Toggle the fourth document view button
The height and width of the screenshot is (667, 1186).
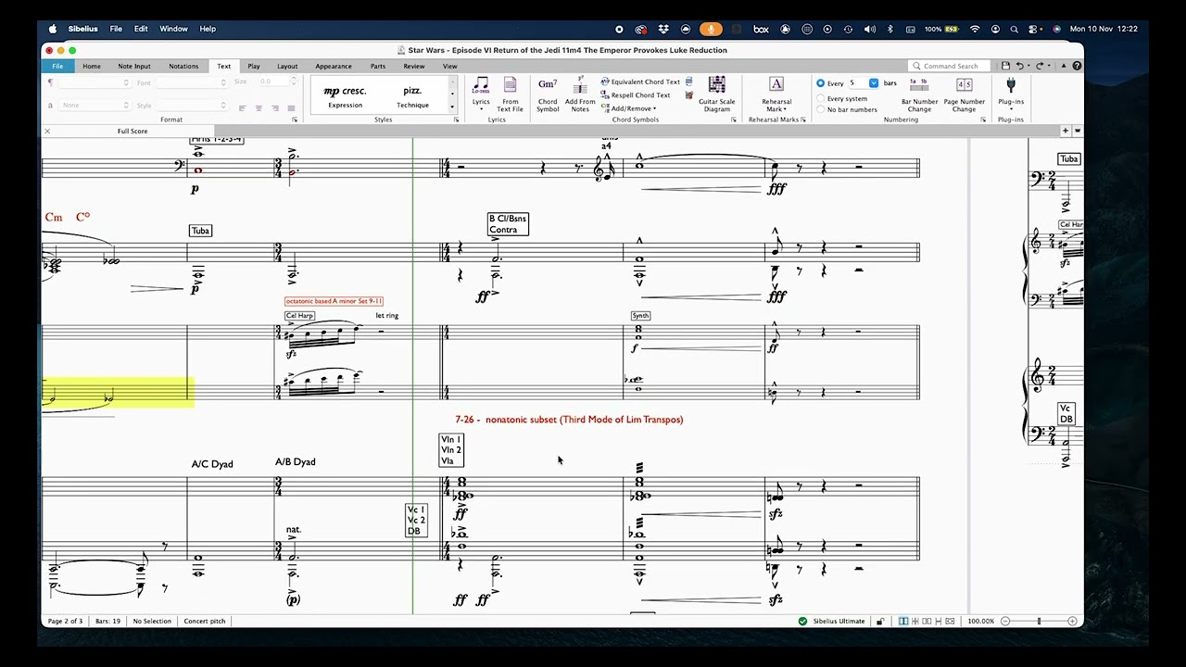[x=938, y=622]
